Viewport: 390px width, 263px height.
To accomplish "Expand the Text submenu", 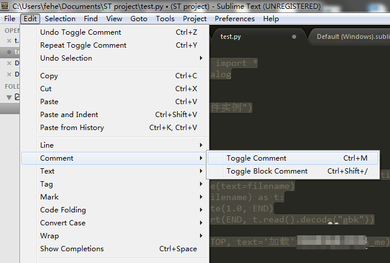I will click(114, 171).
